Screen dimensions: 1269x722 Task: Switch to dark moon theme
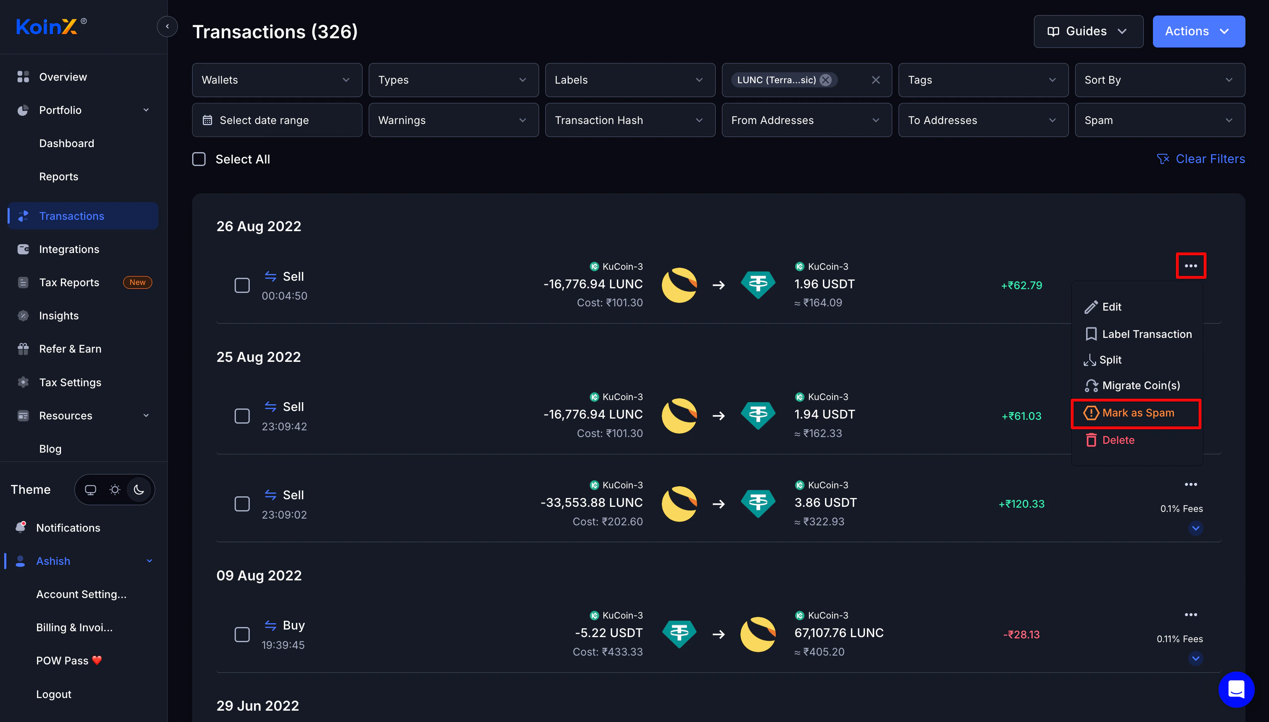point(139,490)
